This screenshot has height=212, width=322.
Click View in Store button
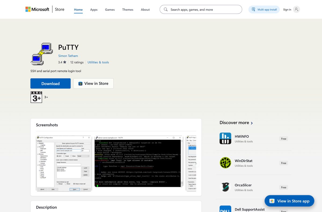coord(93,84)
